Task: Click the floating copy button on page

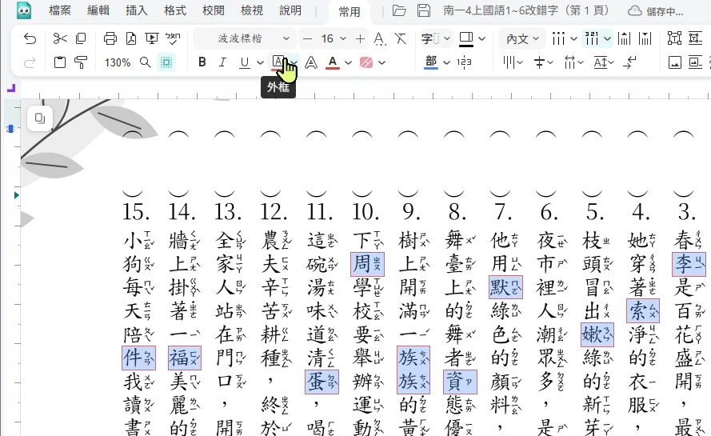Action: (40, 118)
